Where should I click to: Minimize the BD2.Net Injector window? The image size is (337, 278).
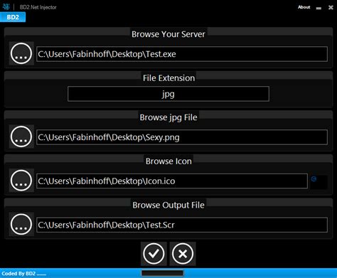[319, 8]
